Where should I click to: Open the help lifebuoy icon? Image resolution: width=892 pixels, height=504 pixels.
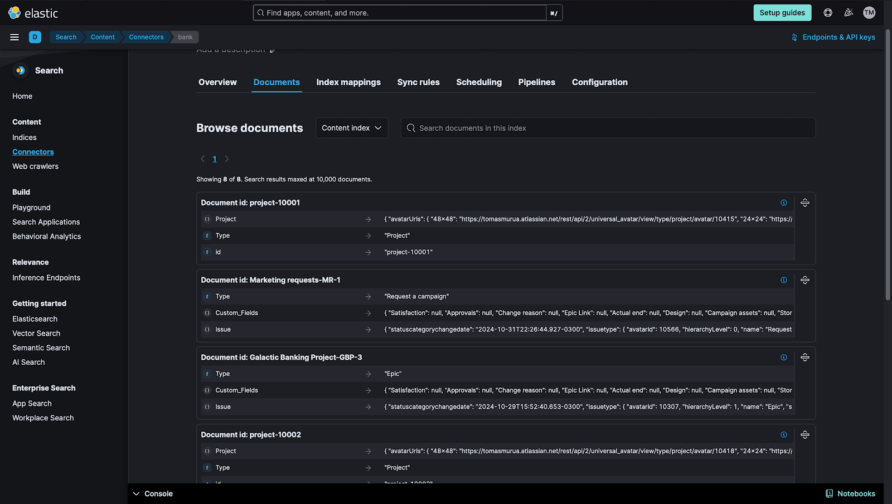827,12
